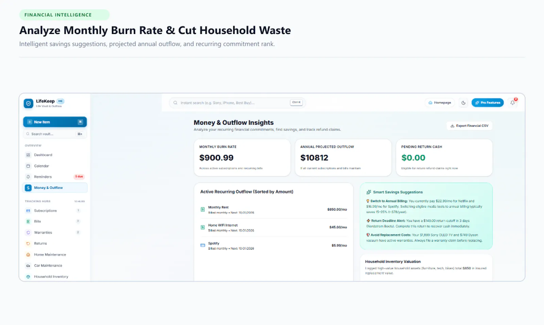The width and height of the screenshot is (544, 325).
Task: Open the Subscriptions card icon
Action: pyautogui.click(x=28, y=211)
